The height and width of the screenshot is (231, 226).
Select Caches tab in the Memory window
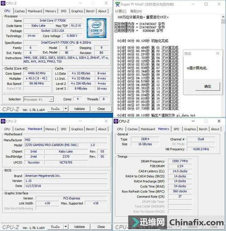pyautogui.click(x=132, y=129)
